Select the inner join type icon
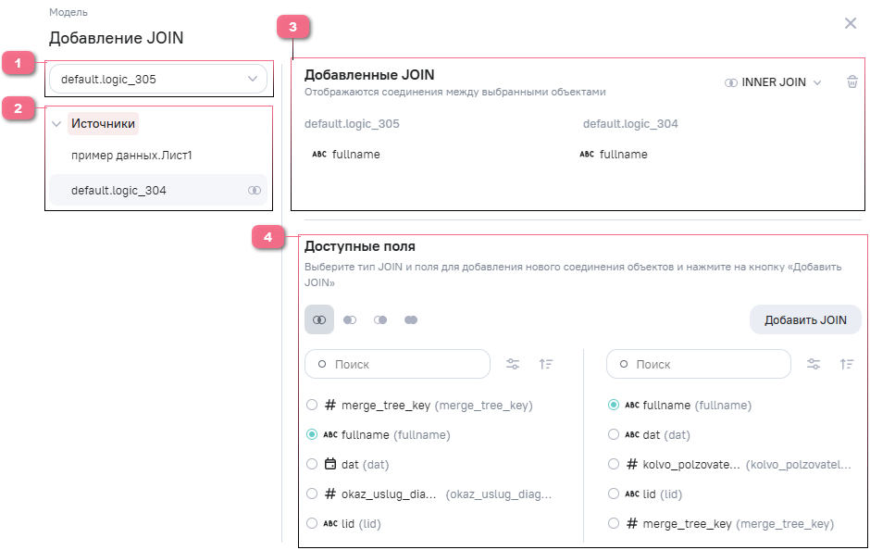870x550 pixels. (319, 319)
